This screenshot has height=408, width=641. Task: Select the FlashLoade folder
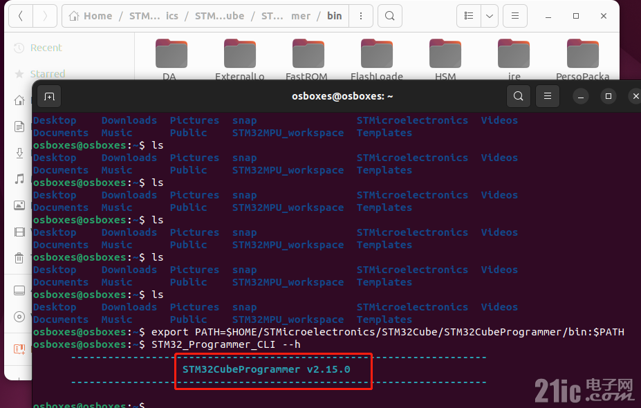point(376,59)
